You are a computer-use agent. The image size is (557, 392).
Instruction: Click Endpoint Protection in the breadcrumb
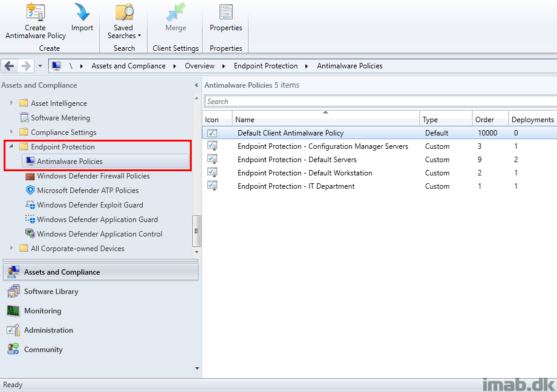[x=265, y=66]
